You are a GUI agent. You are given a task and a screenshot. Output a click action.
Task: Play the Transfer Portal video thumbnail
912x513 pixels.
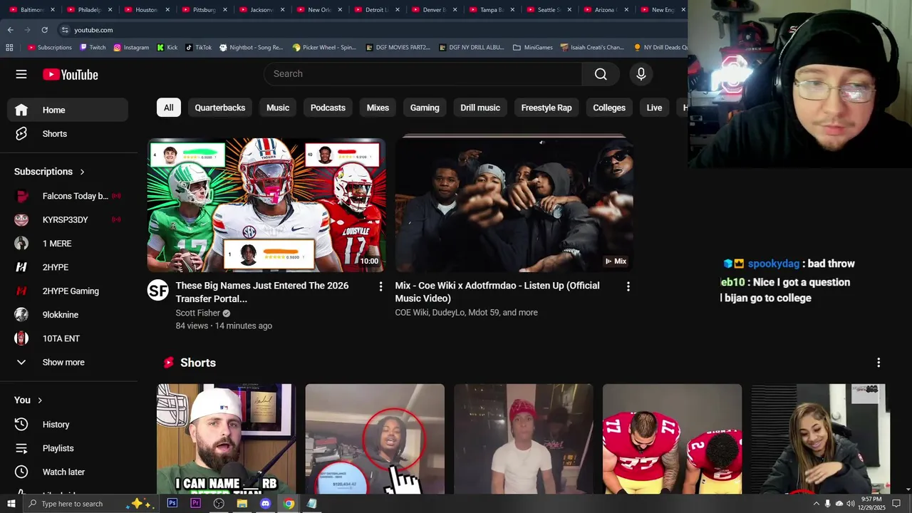(x=266, y=204)
